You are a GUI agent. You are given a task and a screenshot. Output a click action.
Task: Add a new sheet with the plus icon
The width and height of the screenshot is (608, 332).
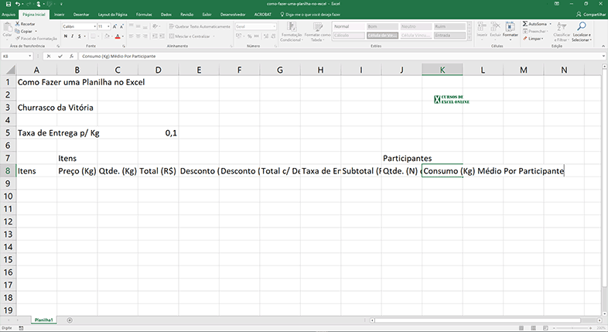pyautogui.click(x=70, y=320)
